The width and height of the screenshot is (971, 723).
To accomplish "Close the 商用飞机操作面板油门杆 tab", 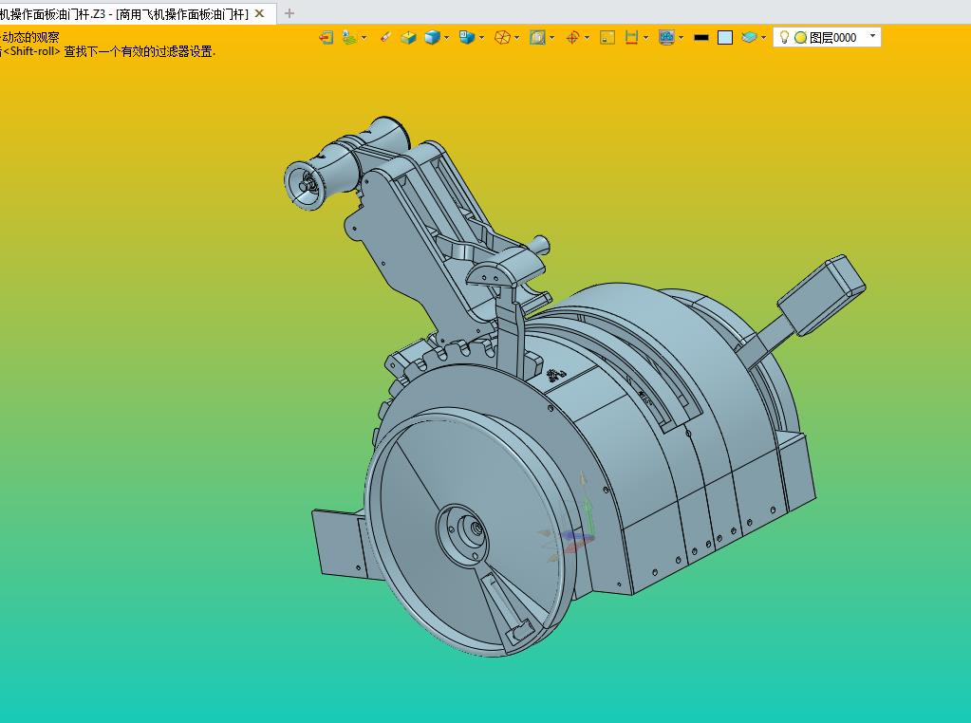I will (x=260, y=13).
